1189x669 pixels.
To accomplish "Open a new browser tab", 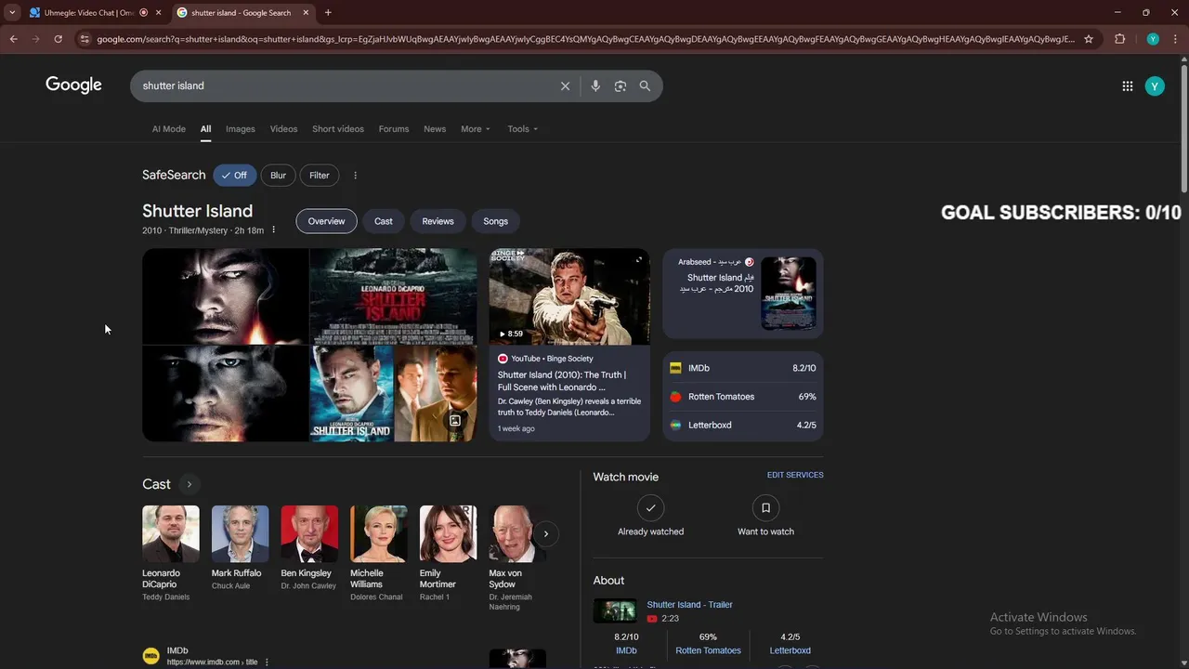I will (328, 12).
